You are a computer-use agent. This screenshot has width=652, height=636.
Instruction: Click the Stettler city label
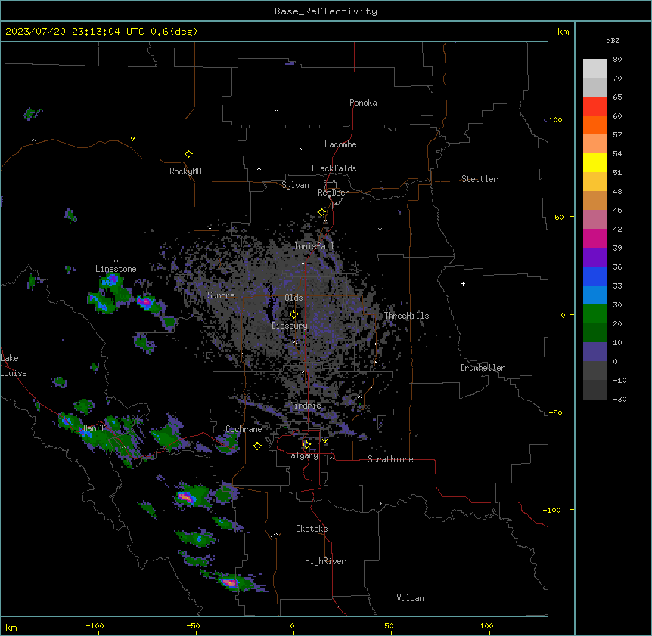pos(480,179)
